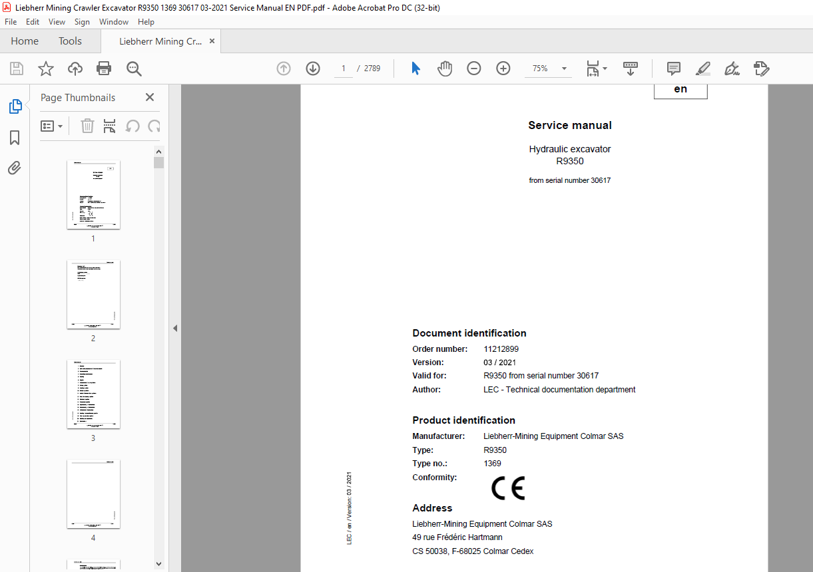The width and height of the screenshot is (813, 572).
Task: Select page 1 thumbnail
Action: point(93,195)
